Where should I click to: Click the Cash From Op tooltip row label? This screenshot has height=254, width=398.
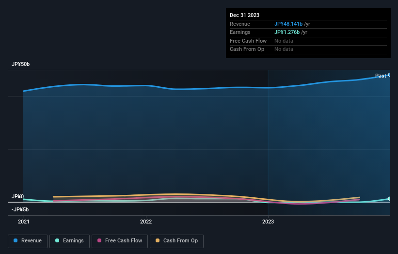pyautogui.click(x=247, y=49)
